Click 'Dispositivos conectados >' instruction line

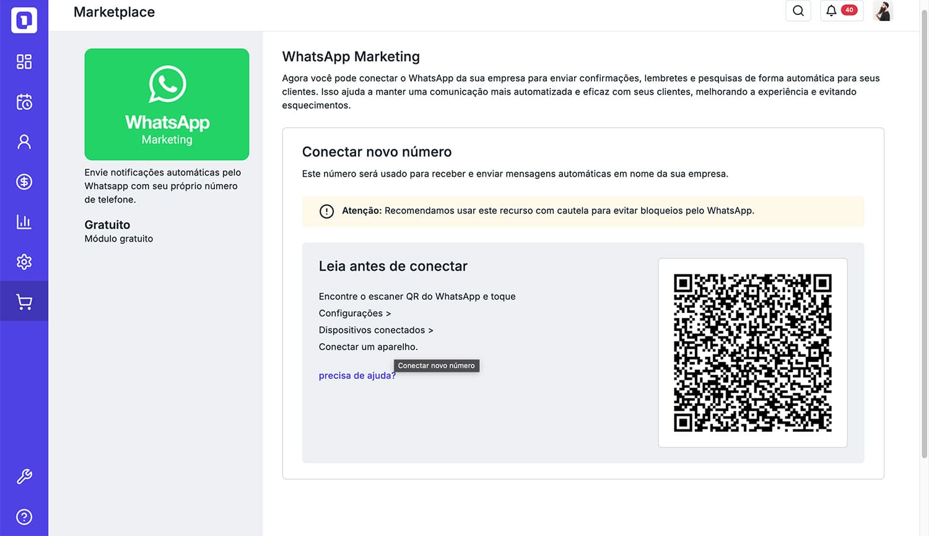click(x=376, y=330)
